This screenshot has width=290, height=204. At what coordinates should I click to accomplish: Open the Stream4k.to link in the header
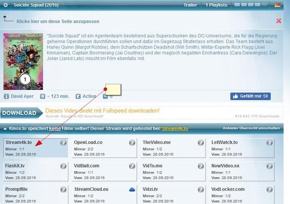tap(175, 128)
